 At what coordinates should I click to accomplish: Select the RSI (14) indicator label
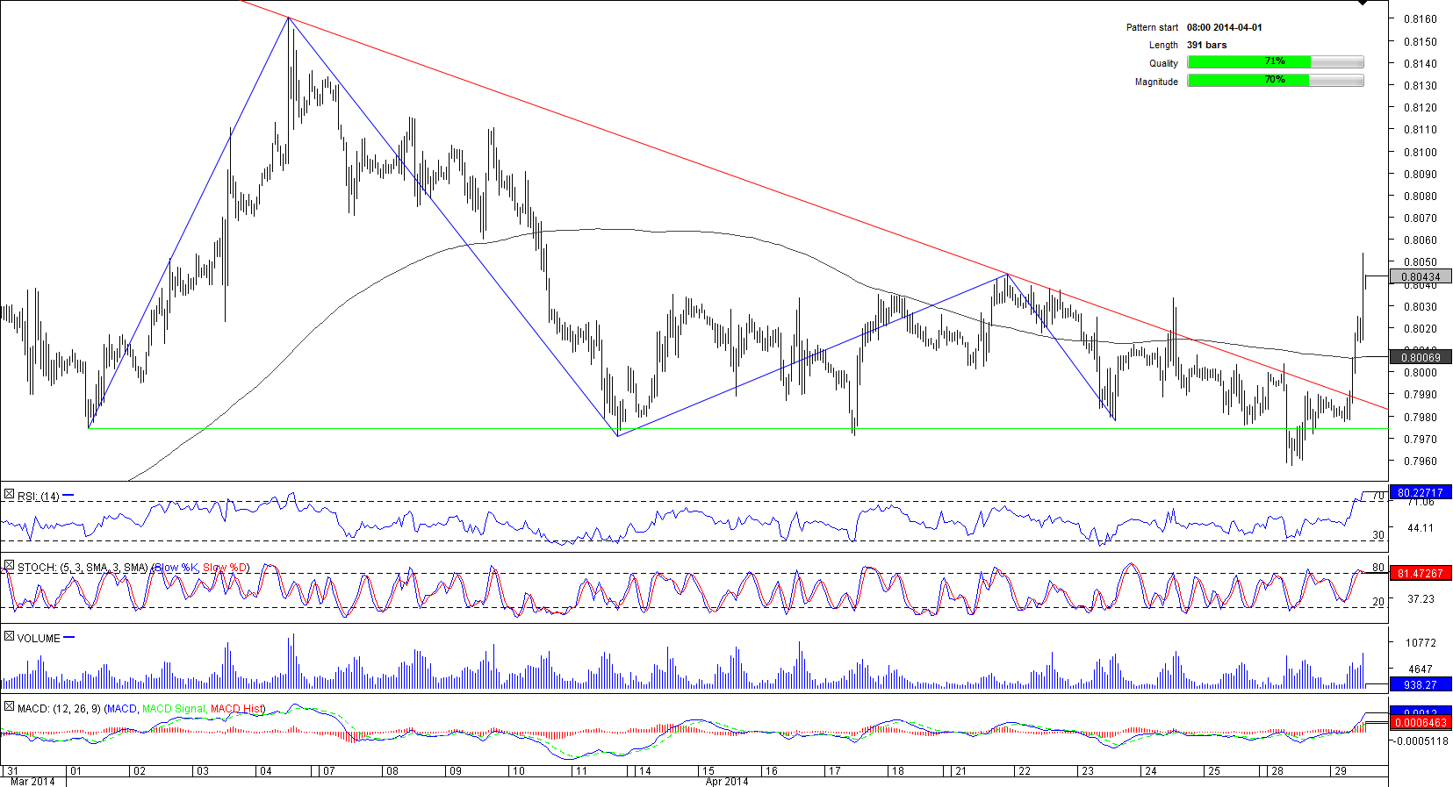pos(39,497)
